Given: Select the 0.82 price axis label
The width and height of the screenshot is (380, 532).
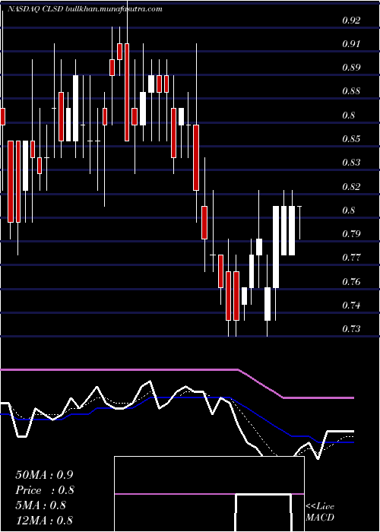Looking at the screenshot, I should coord(351,187).
